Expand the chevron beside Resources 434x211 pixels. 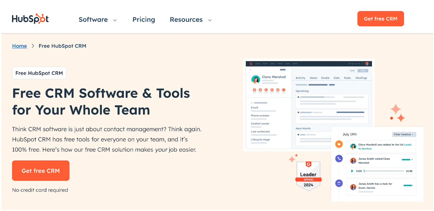pyautogui.click(x=209, y=20)
